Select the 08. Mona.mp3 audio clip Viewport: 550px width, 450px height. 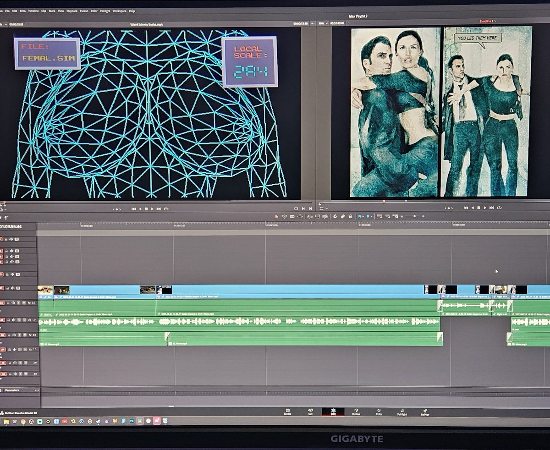tap(305, 339)
